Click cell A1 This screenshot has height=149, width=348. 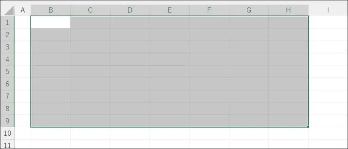coord(23,22)
